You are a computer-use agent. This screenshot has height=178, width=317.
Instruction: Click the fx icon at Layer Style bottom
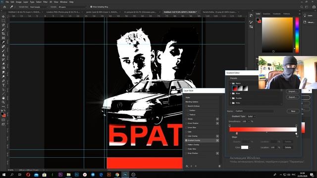pos(187,166)
